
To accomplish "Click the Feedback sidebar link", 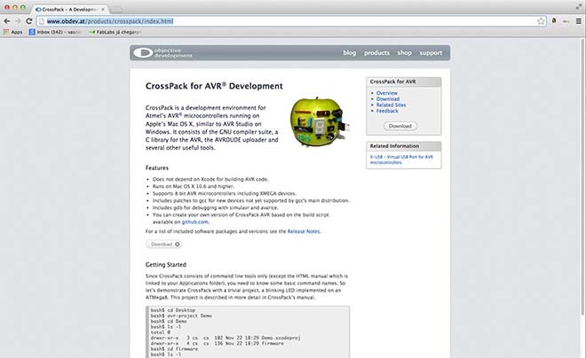I will pos(387,111).
